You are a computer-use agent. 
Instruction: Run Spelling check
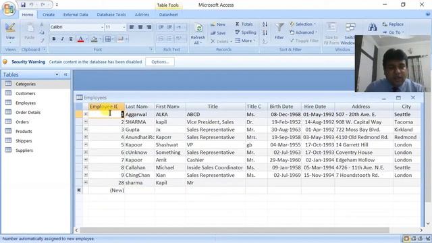[246, 32]
